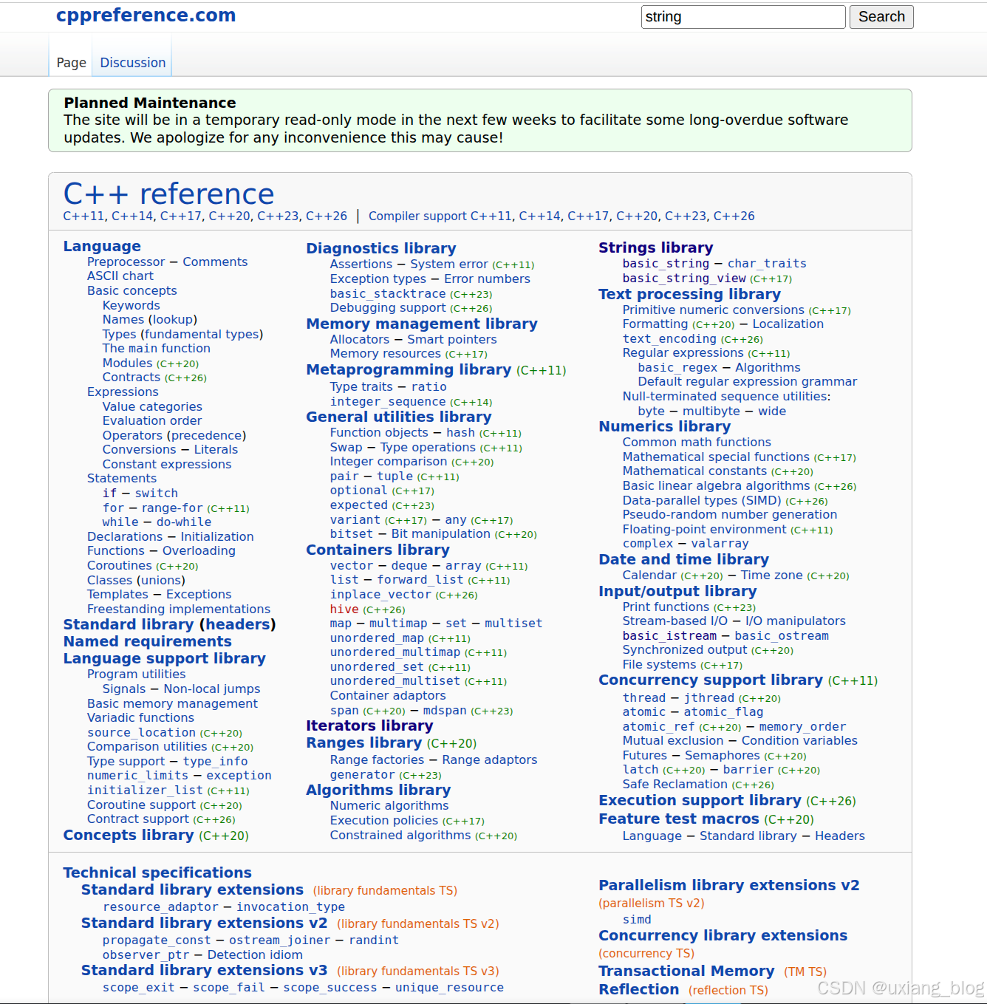
Task: Click the cppreference.com site logo
Action: point(146,16)
